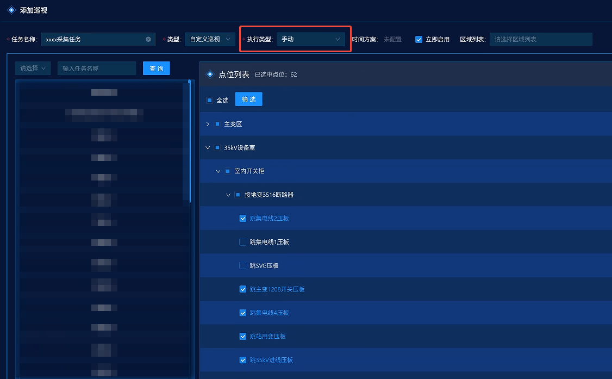Open the 执行类型 手动 dropdown
612x379 pixels.
(310, 39)
